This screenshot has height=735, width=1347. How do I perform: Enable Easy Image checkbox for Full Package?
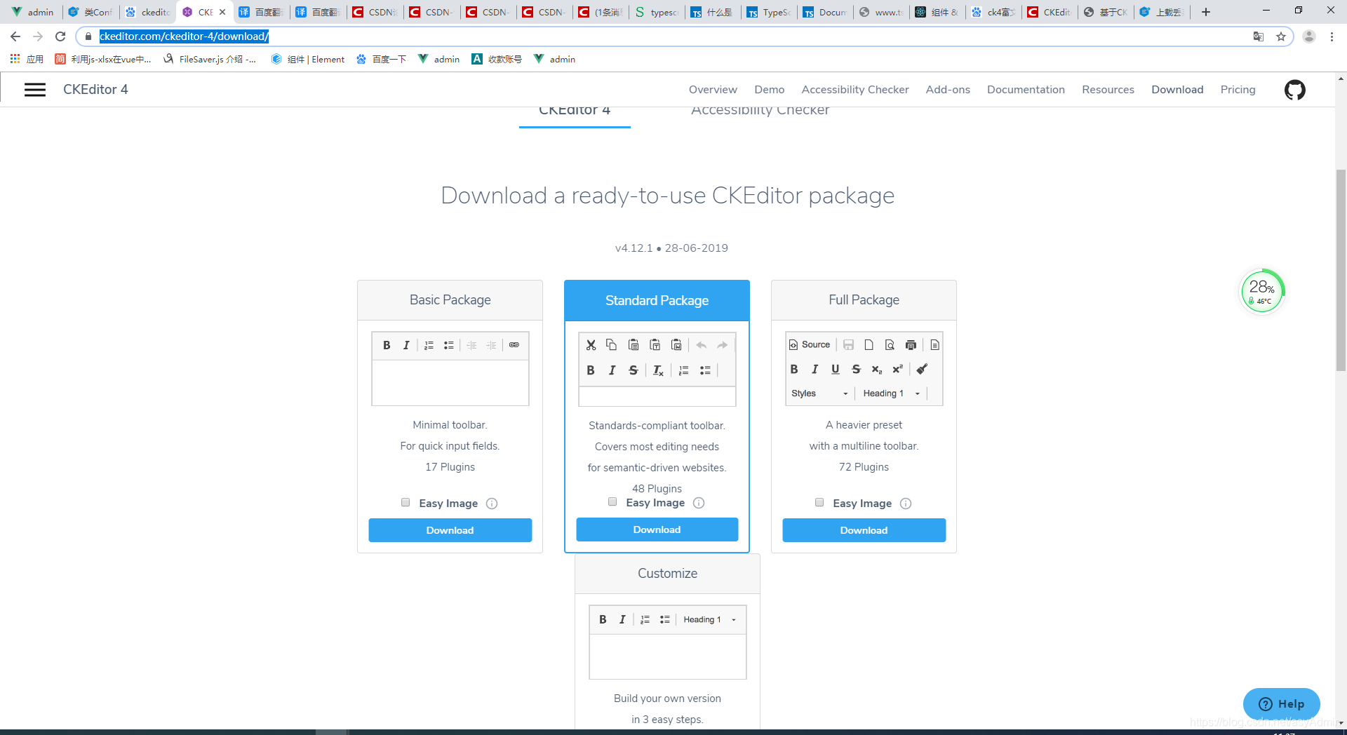[x=819, y=502]
